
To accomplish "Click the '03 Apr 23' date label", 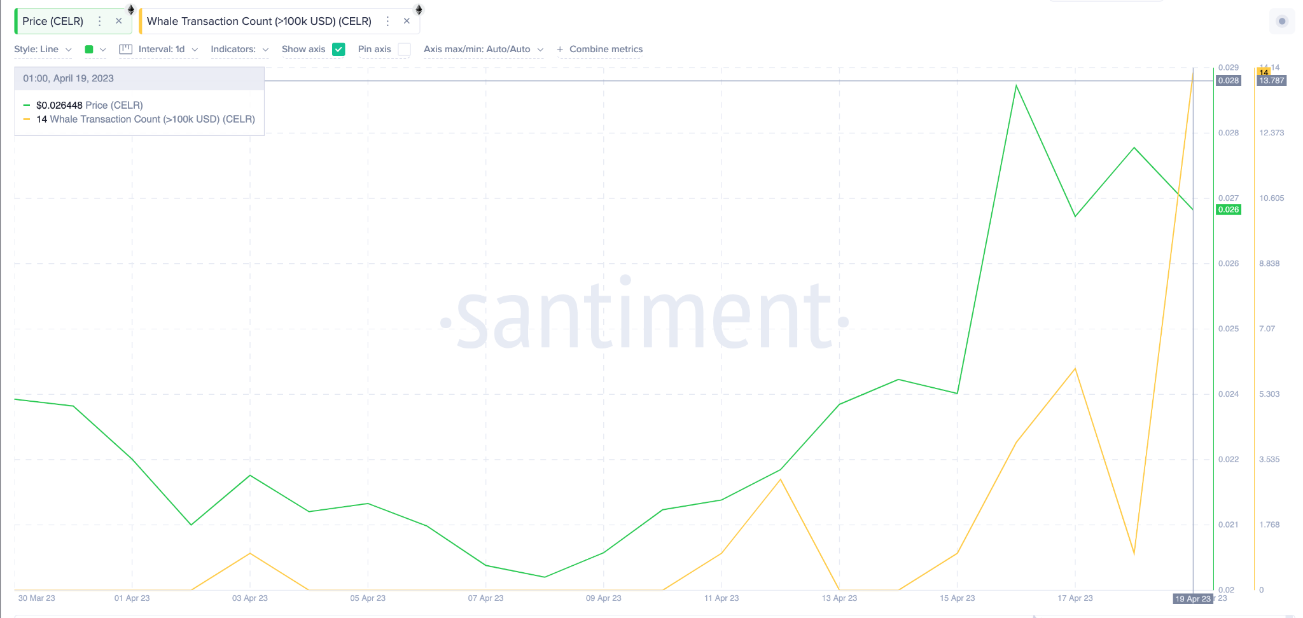I will (x=250, y=598).
